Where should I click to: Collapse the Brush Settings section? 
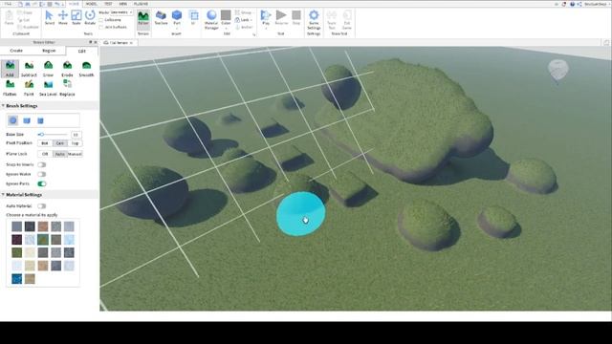point(3,106)
